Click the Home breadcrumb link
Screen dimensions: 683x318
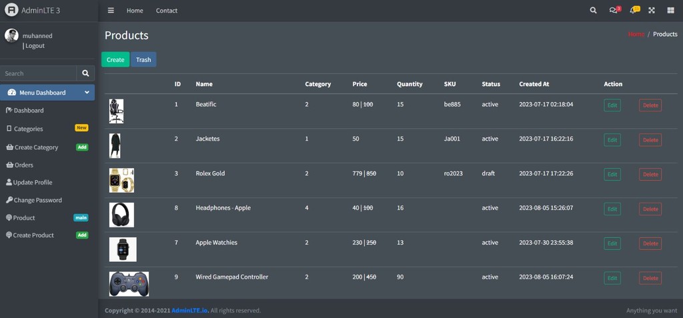tap(636, 34)
